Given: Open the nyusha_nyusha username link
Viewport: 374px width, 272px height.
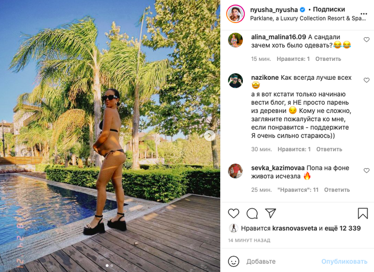Looking at the screenshot, I should 274,10.
